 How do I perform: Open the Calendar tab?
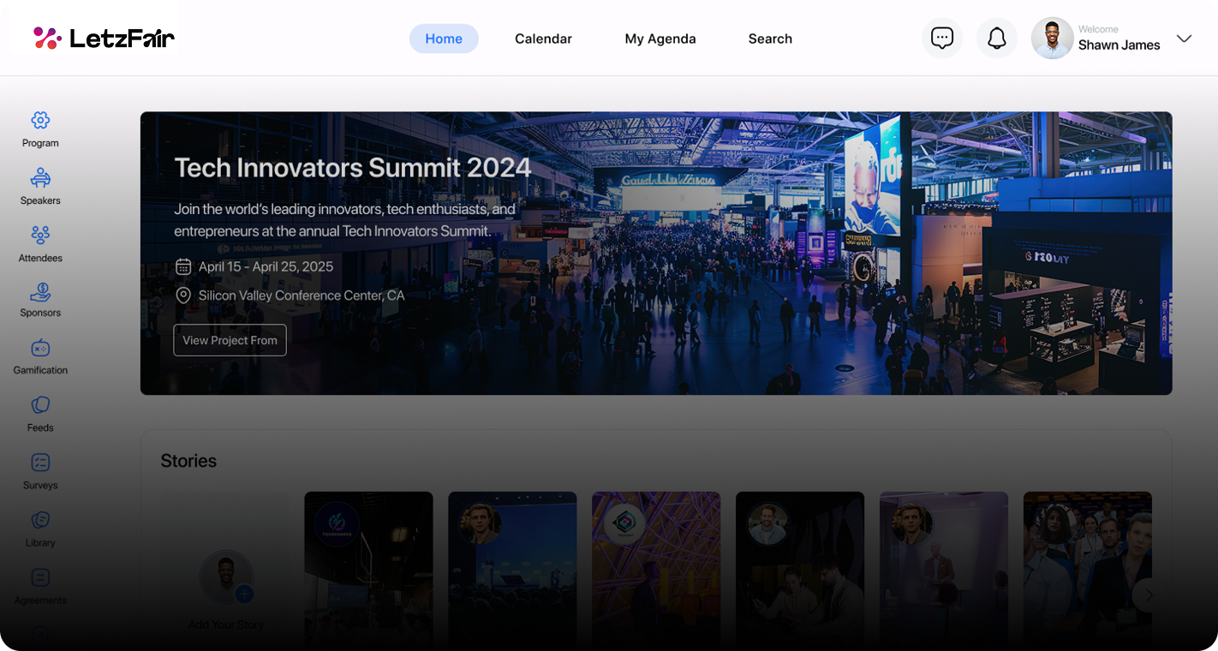point(543,39)
